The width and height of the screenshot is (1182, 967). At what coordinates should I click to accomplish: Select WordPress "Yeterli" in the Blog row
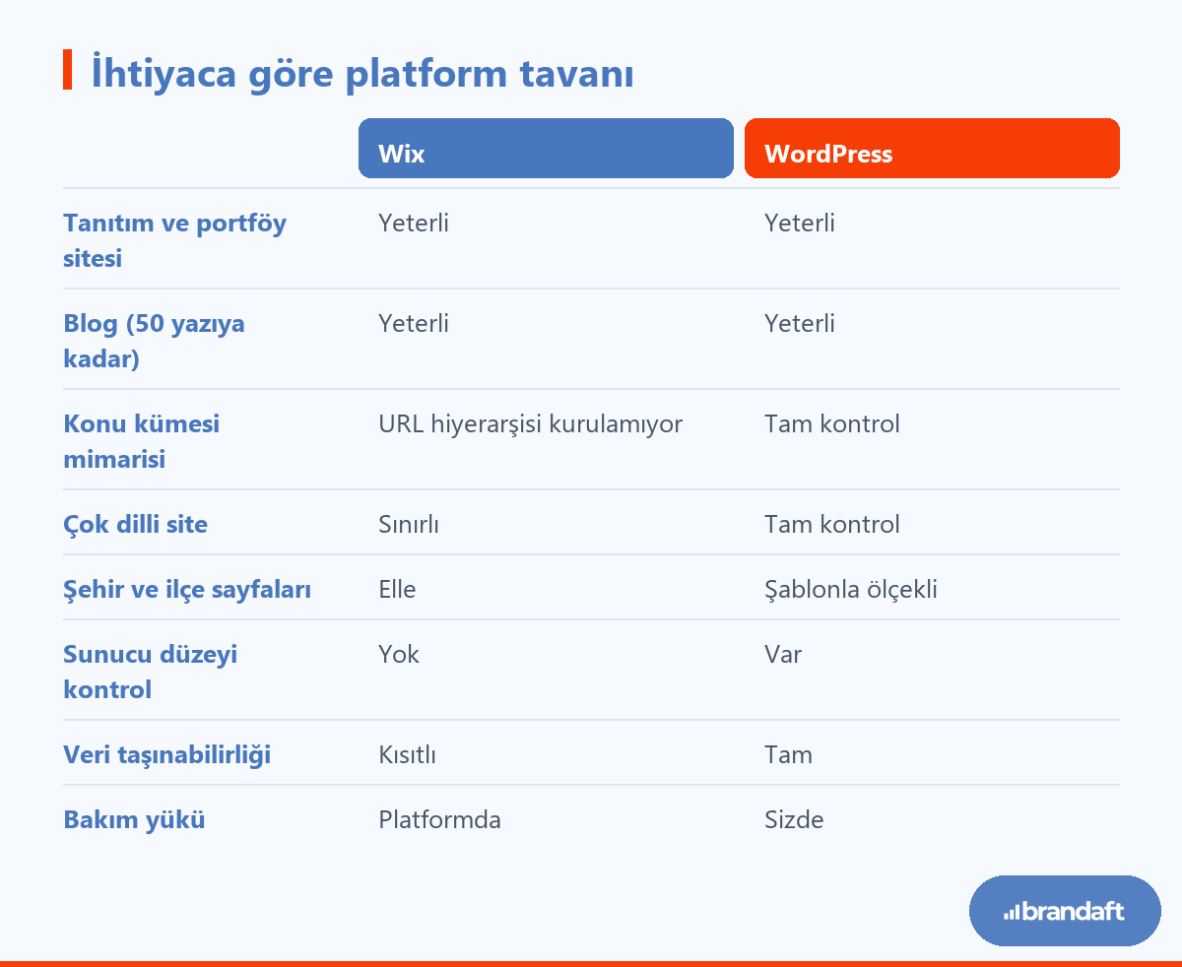(800, 323)
